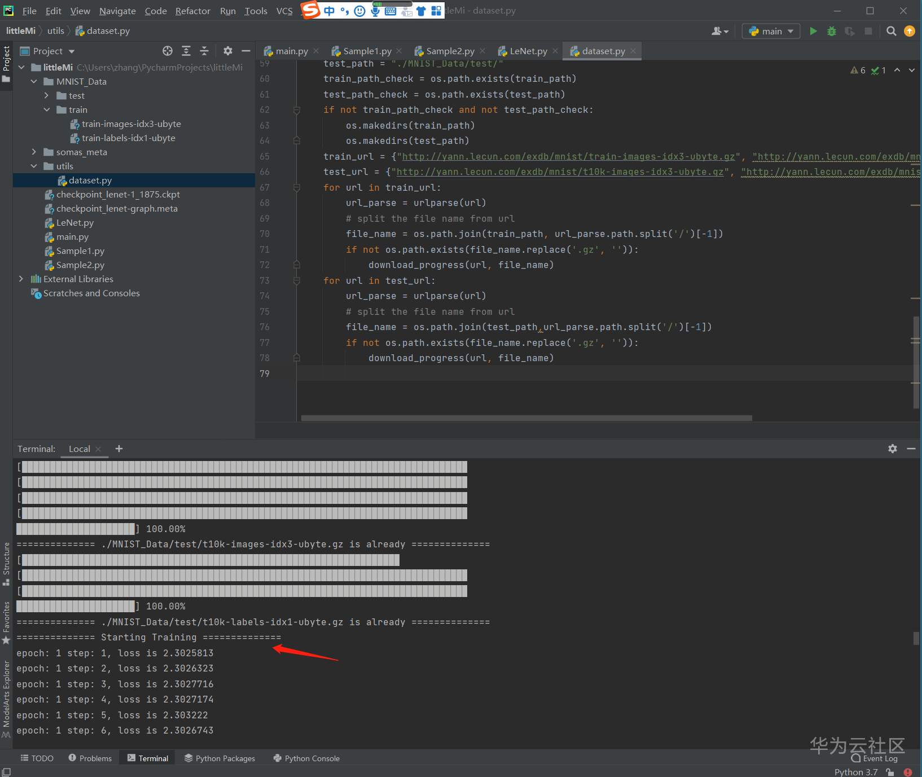Run the main configuration with green play button
Image resolution: width=922 pixels, height=777 pixels.
(813, 31)
